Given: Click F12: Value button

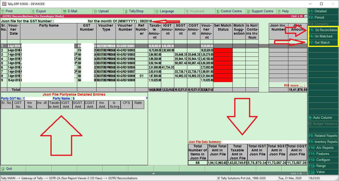Looking at the screenshot, I should (323, 172).
